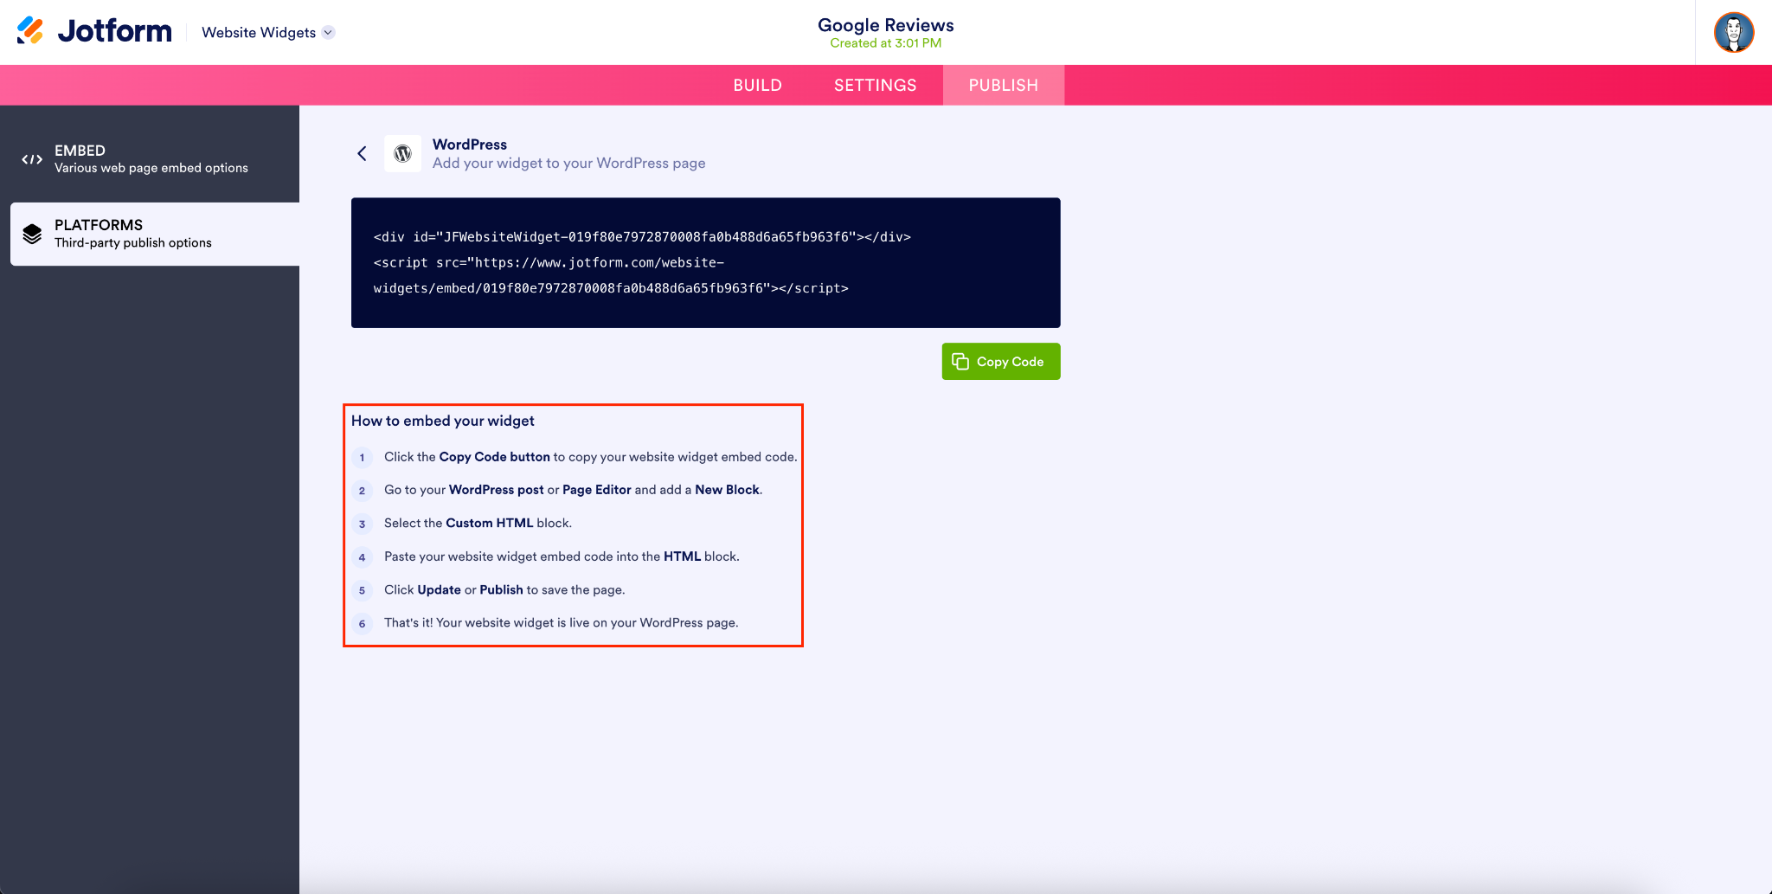Click the 'Click Update or Publish' step text
Image resolution: width=1772 pixels, height=894 pixels.
click(504, 589)
